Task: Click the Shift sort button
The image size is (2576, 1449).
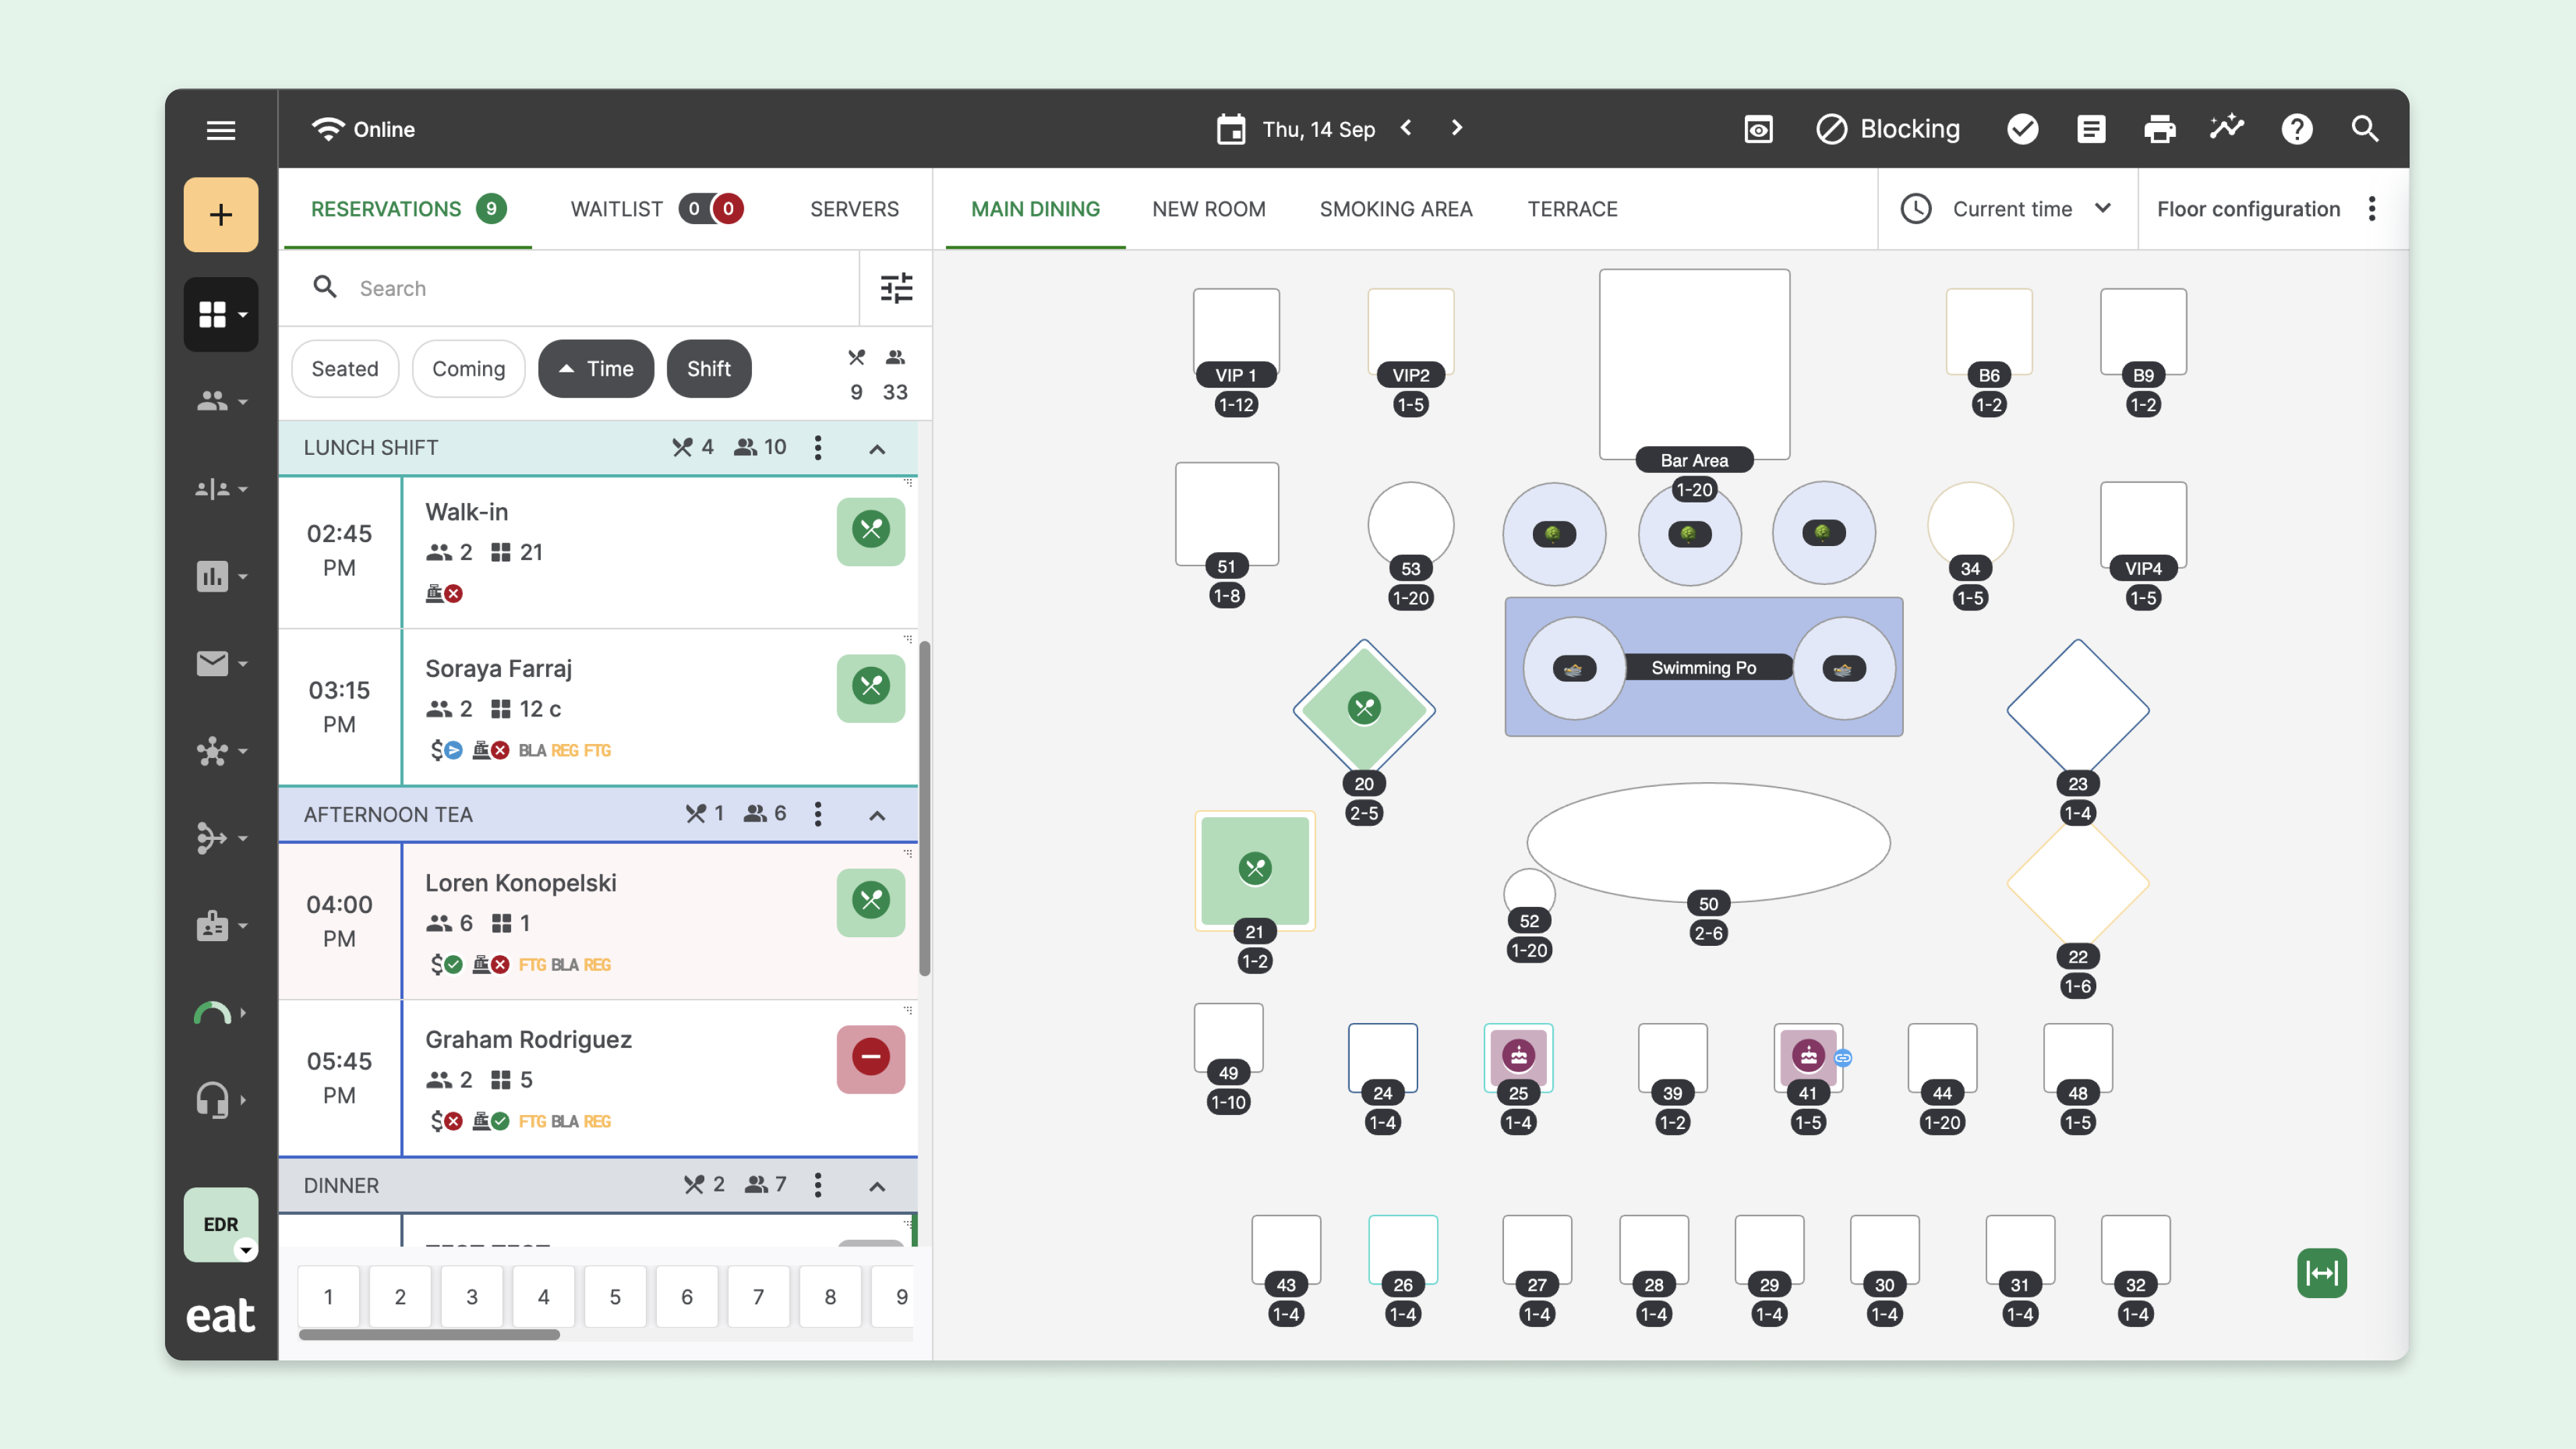Action: point(708,369)
